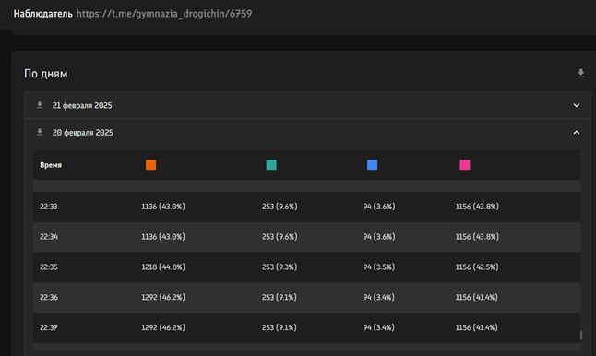596x356 pixels.
Task: Click the '1156 (42.5%)' cell
Action: click(477, 267)
